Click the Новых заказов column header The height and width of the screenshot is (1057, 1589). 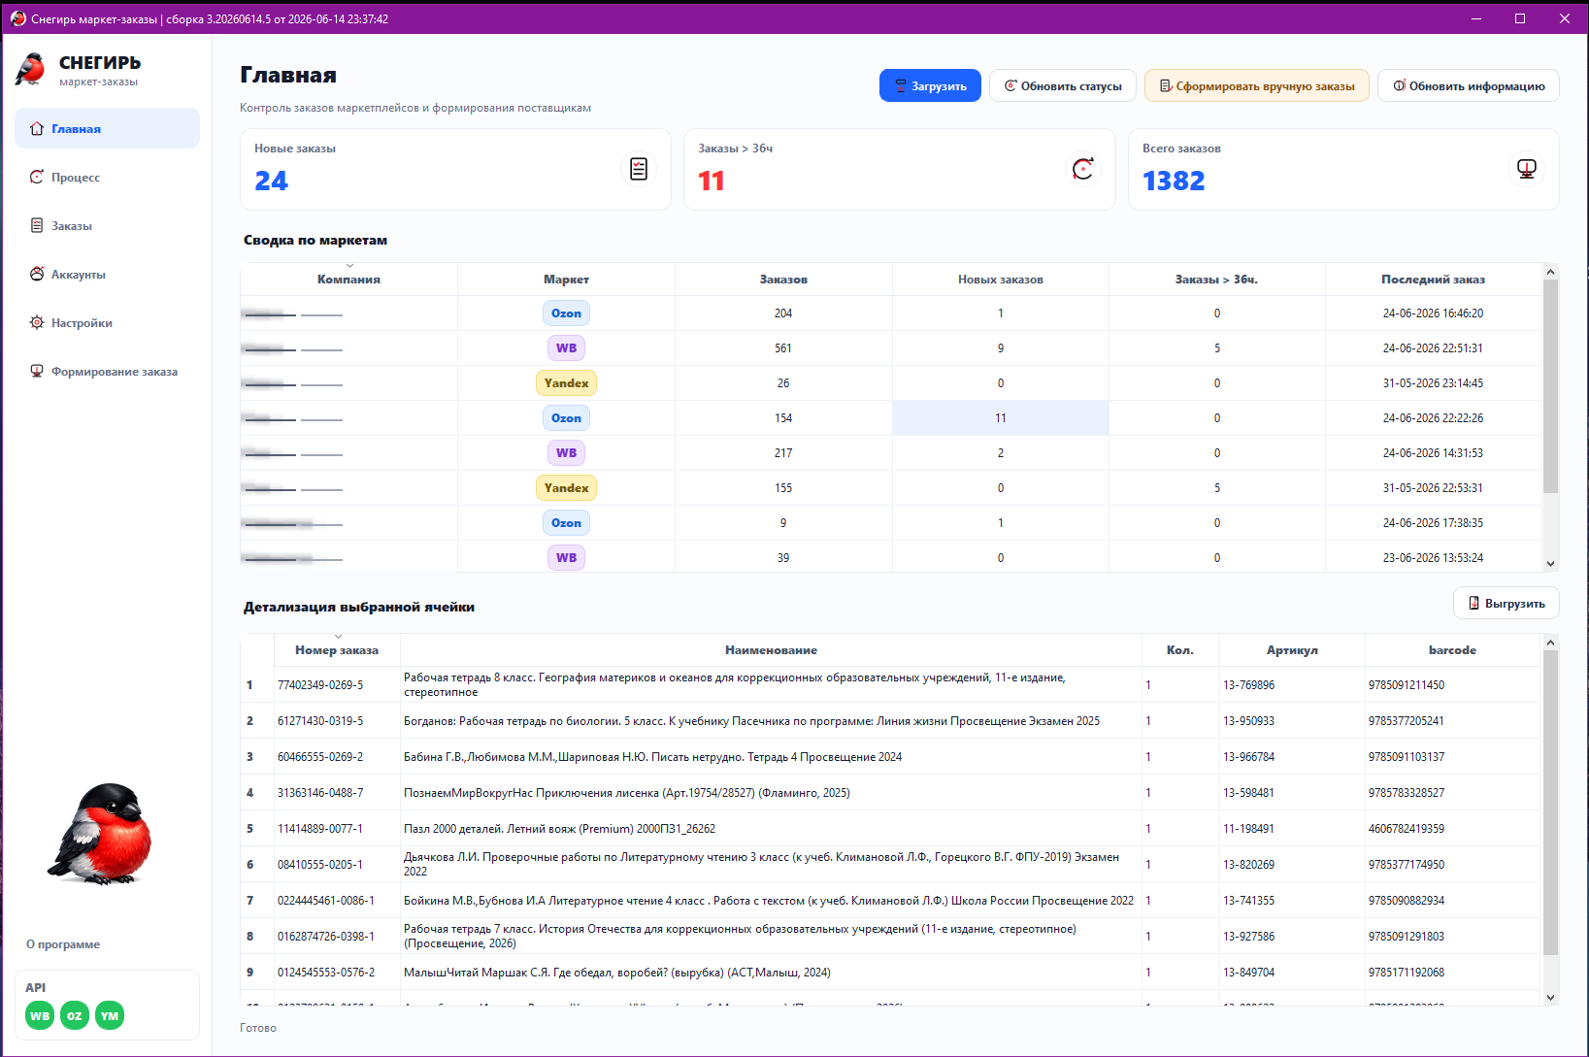[x=1001, y=280]
